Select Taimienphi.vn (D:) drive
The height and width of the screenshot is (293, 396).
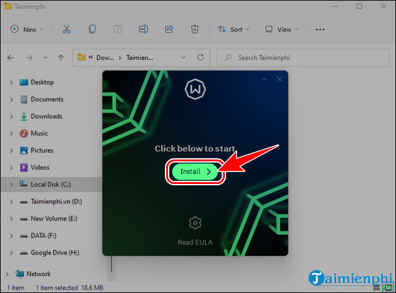(56, 202)
